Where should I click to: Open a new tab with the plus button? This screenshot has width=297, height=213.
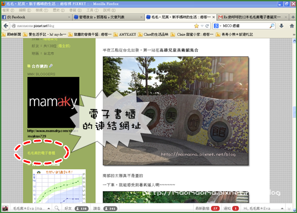pos(293,17)
